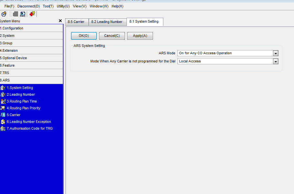Click the 2.Leading Number icon
Image resolution: width=294 pixels, height=194 pixels.
tap(3, 94)
